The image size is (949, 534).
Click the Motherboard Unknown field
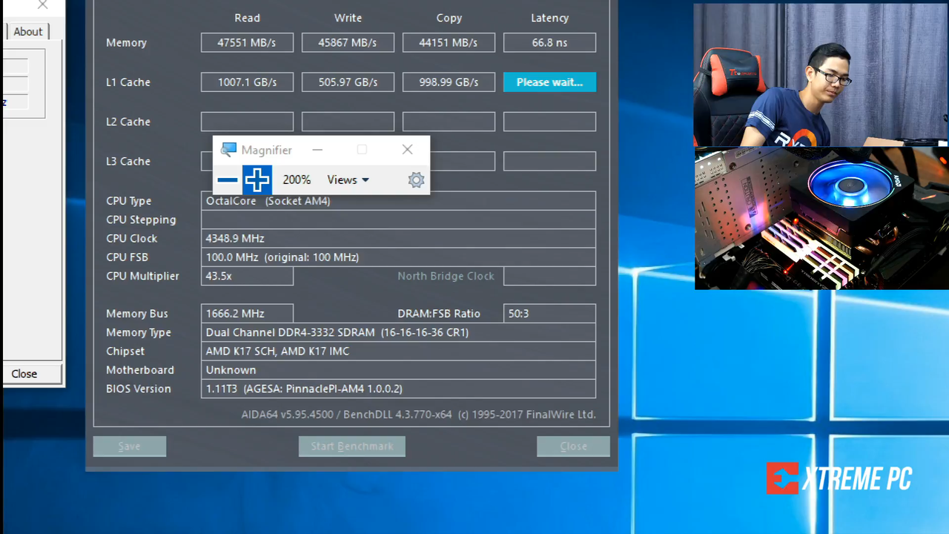[398, 370]
